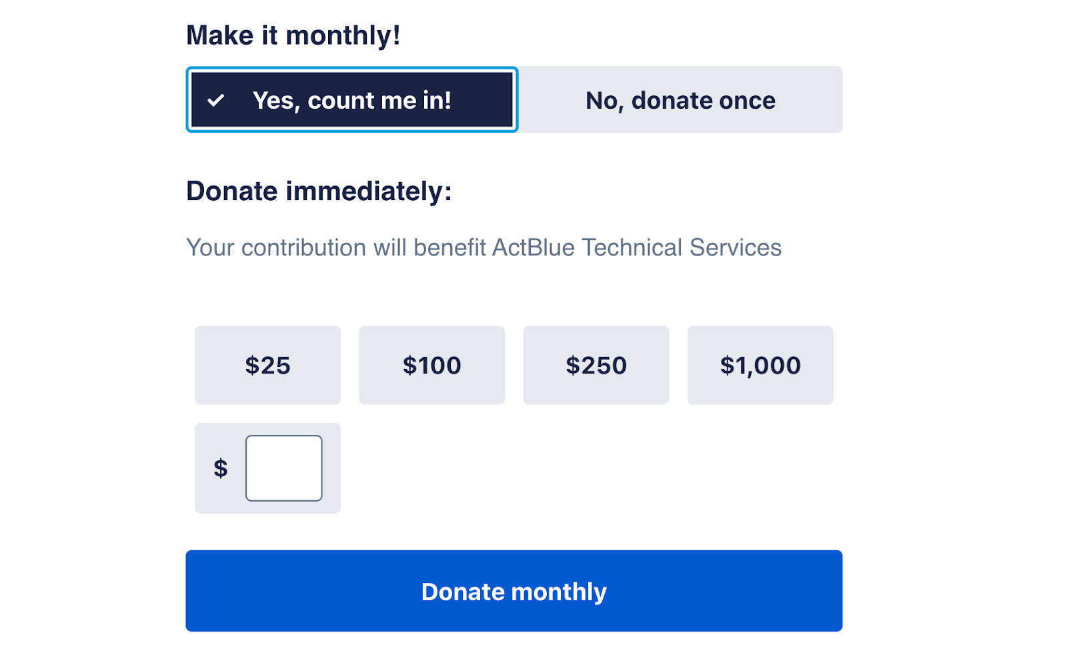
Task: Click the "ActBlue Technical Services" name
Action: pos(636,247)
